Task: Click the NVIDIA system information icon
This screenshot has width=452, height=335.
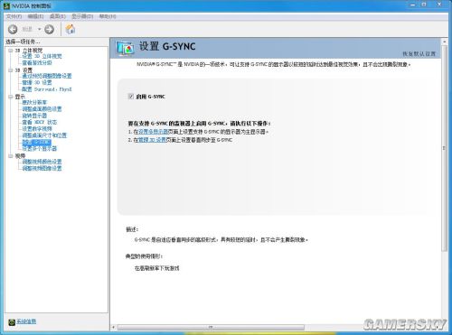Action: coord(12,322)
